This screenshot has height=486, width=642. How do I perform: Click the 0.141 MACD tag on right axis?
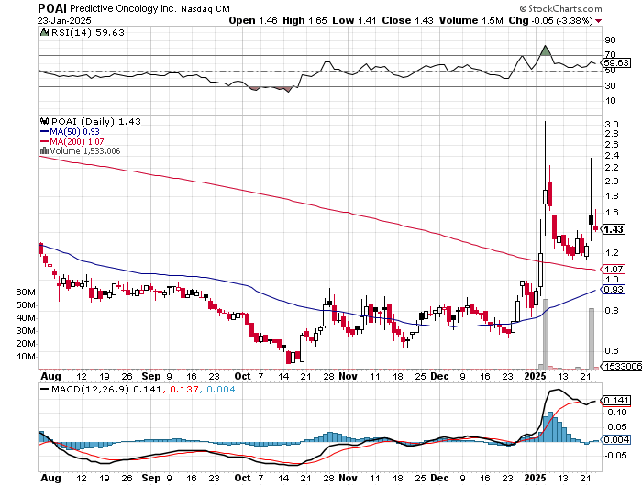pyautogui.click(x=616, y=400)
